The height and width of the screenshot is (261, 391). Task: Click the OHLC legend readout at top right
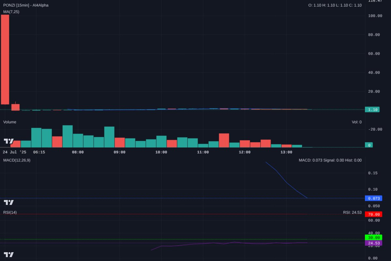pyautogui.click(x=335, y=5)
